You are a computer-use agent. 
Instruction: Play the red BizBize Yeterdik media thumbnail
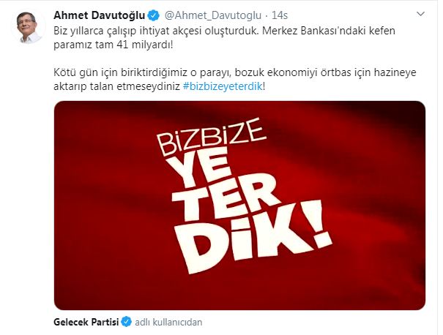coord(239,206)
